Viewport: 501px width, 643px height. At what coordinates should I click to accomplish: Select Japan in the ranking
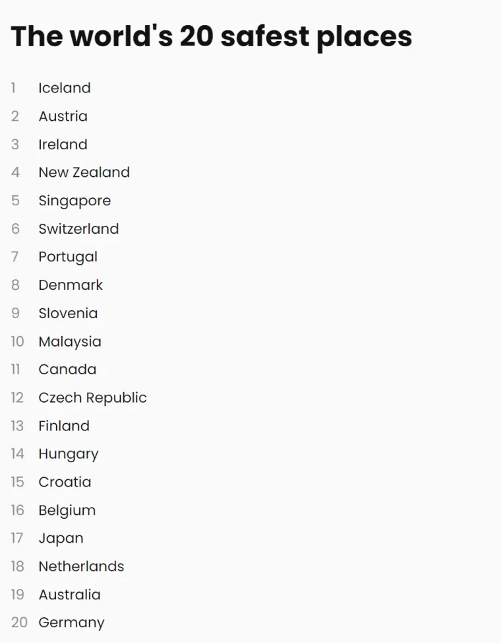coord(61,539)
